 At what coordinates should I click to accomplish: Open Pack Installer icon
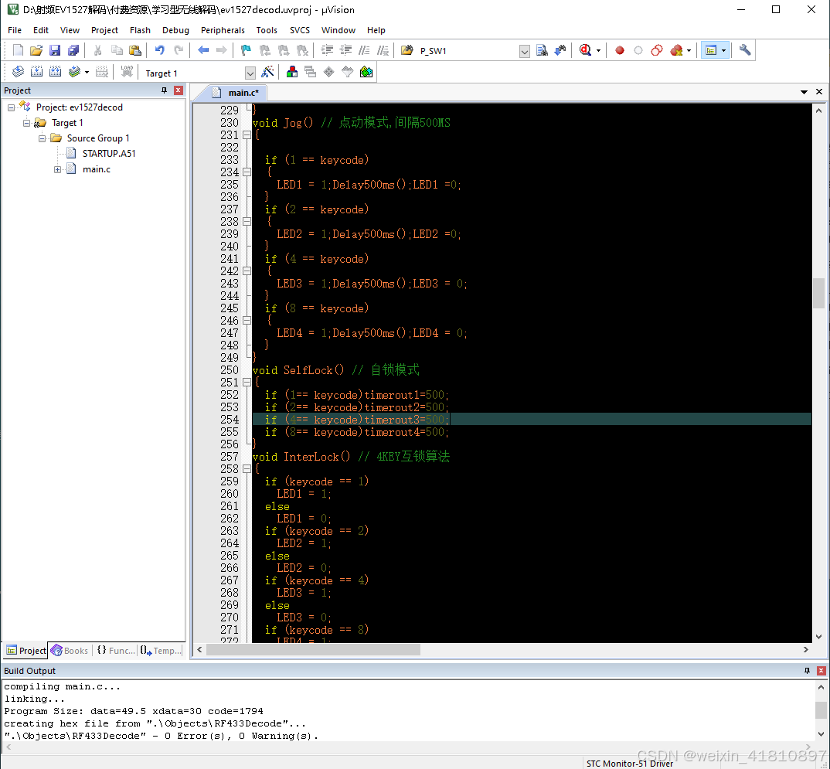pyautogui.click(x=366, y=72)
